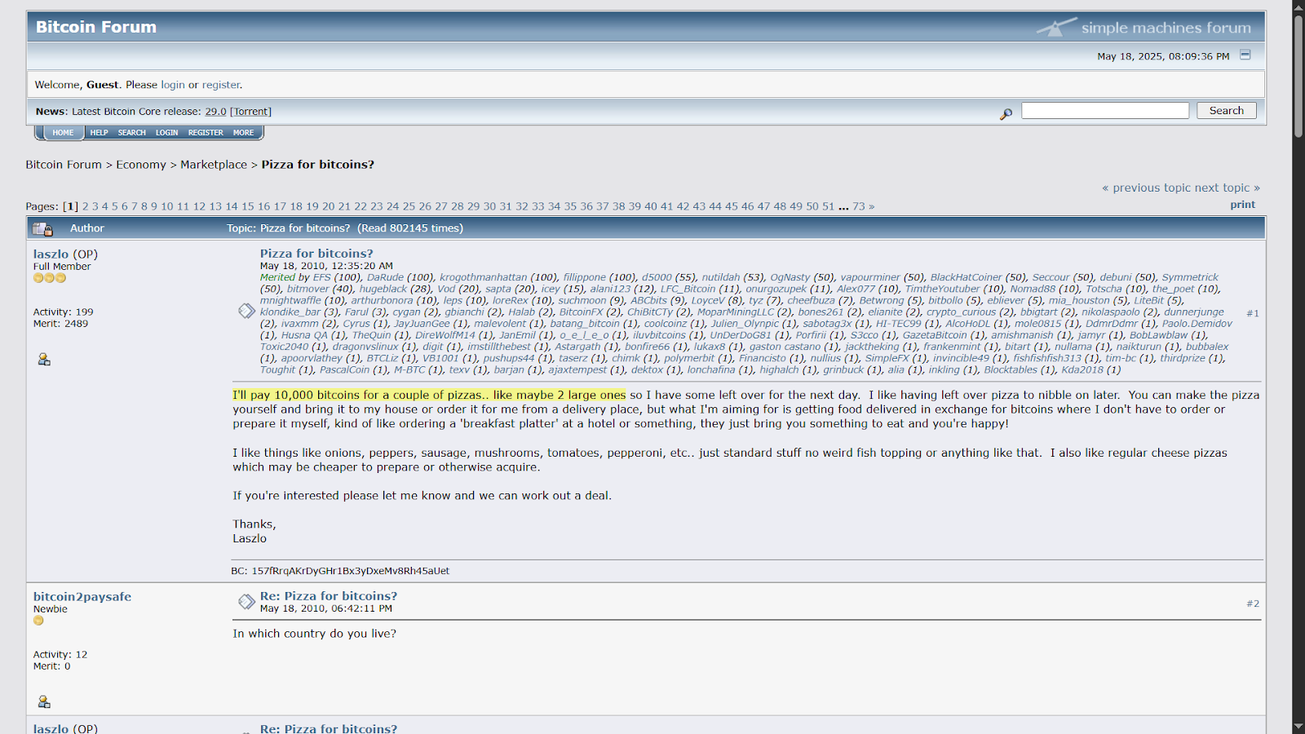Click the Bitcoin Forum header title
The image size is (1305, 734).
[x=96, y=27]
